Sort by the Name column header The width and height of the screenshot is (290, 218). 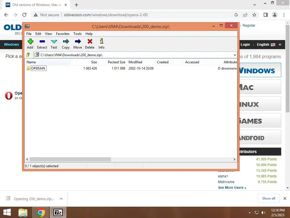pyautogui.click(x=47, y=62)
